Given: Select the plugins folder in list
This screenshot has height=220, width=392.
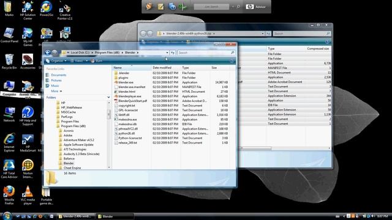Looking at the screenshot, I should 123,78.
